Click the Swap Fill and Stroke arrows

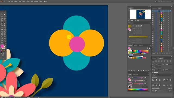(5, 45)
